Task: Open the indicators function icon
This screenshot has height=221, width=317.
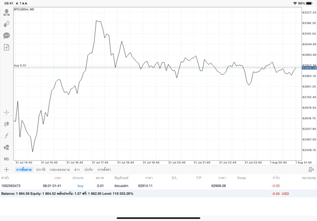Action: tap(6, 135)
